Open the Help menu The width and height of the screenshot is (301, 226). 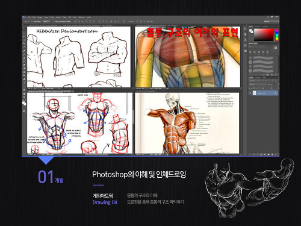88,17
